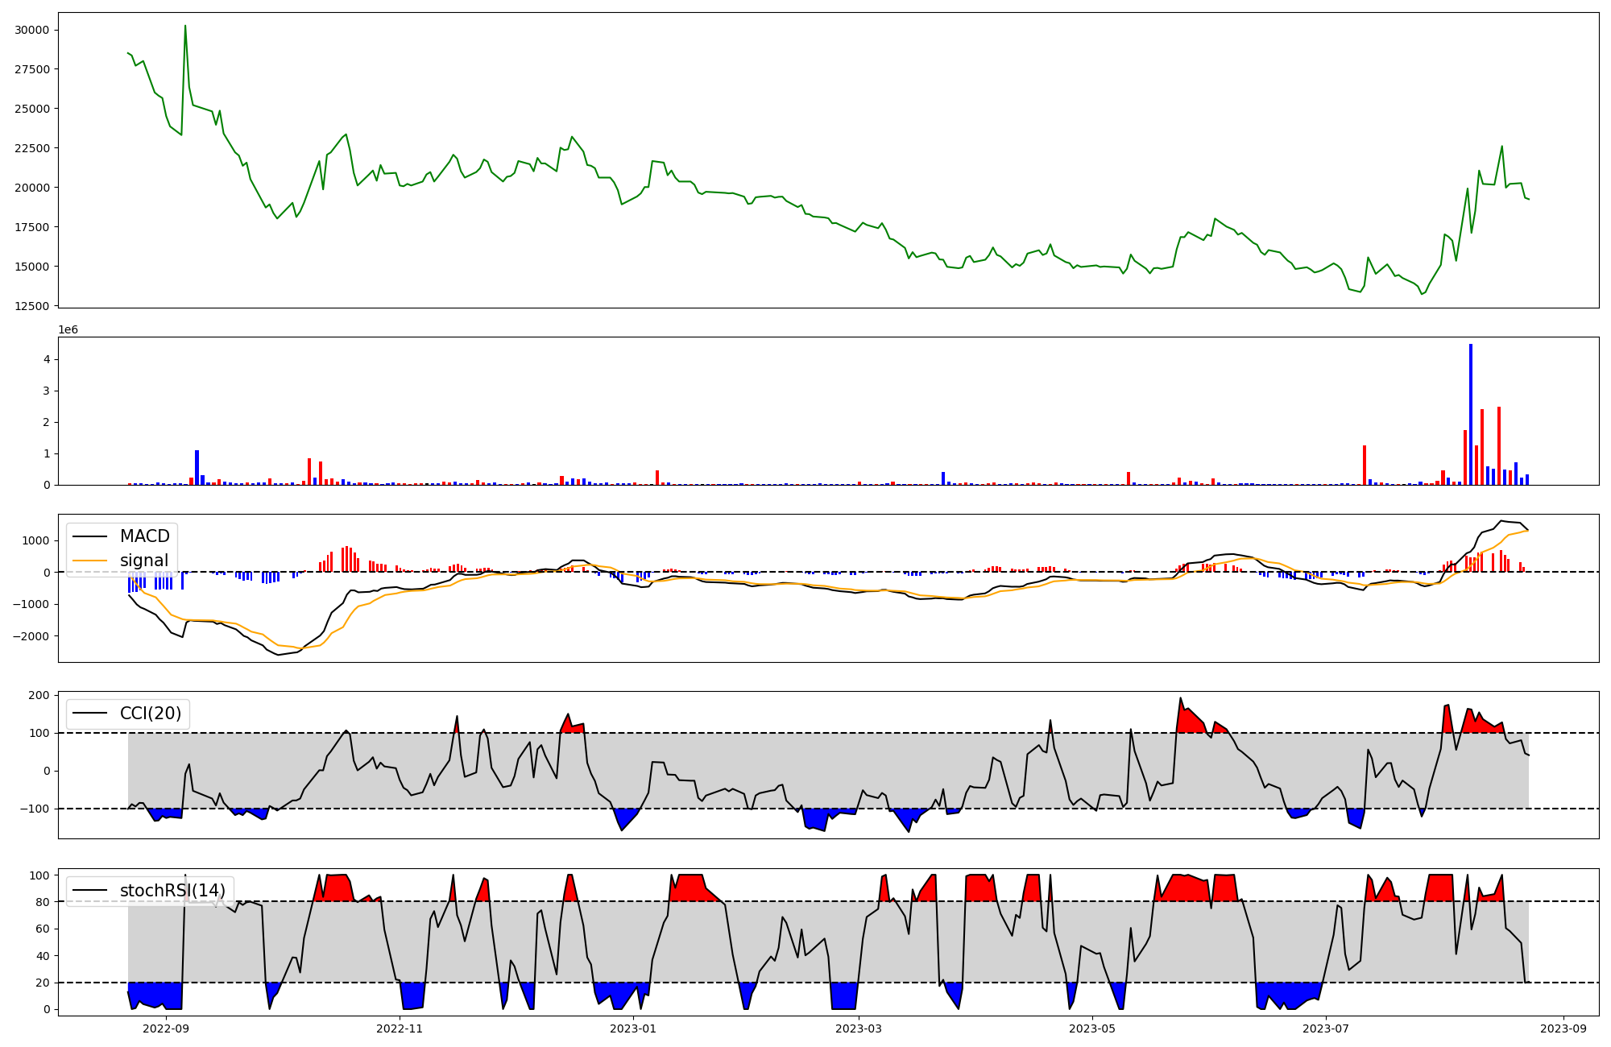Click the 2023-07 date tick label

click(1326, 1028)
